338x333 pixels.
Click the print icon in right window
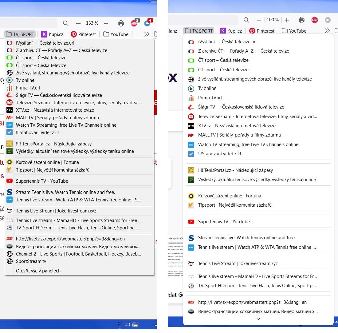(x=302, y=20)
